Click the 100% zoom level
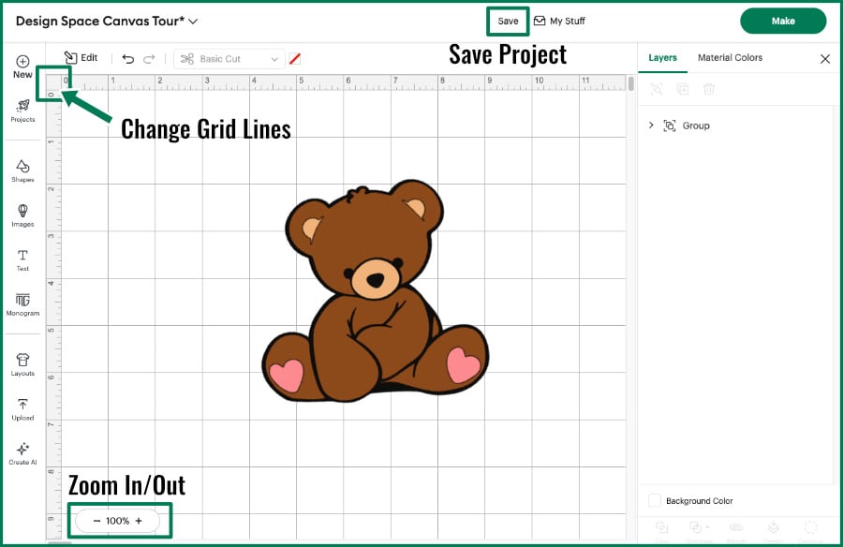 point(117,521)
